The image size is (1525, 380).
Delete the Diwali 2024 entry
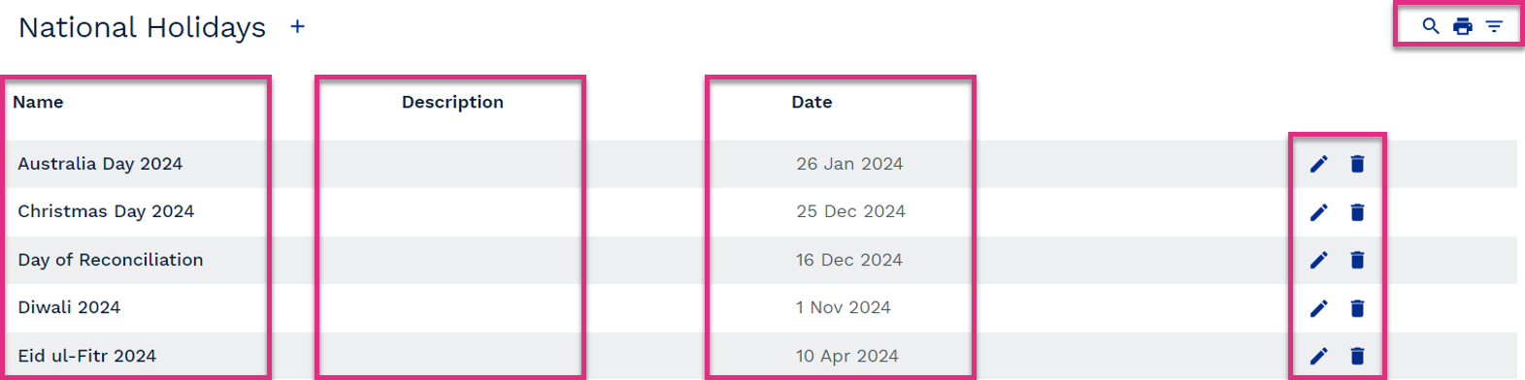(x=1358, y=308)
